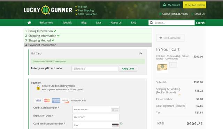Open Payment Information step header
Viewport: 223px width, 129px height.
pyautogui.click(x=87, y=45)
